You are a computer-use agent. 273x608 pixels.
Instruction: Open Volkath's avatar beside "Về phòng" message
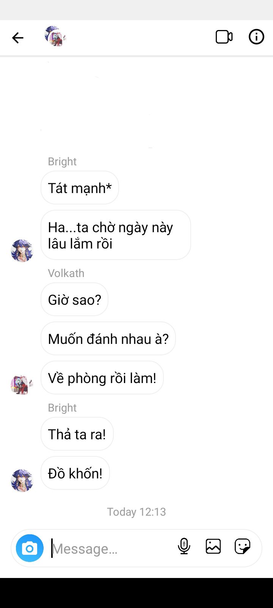(x=22, y=384)
